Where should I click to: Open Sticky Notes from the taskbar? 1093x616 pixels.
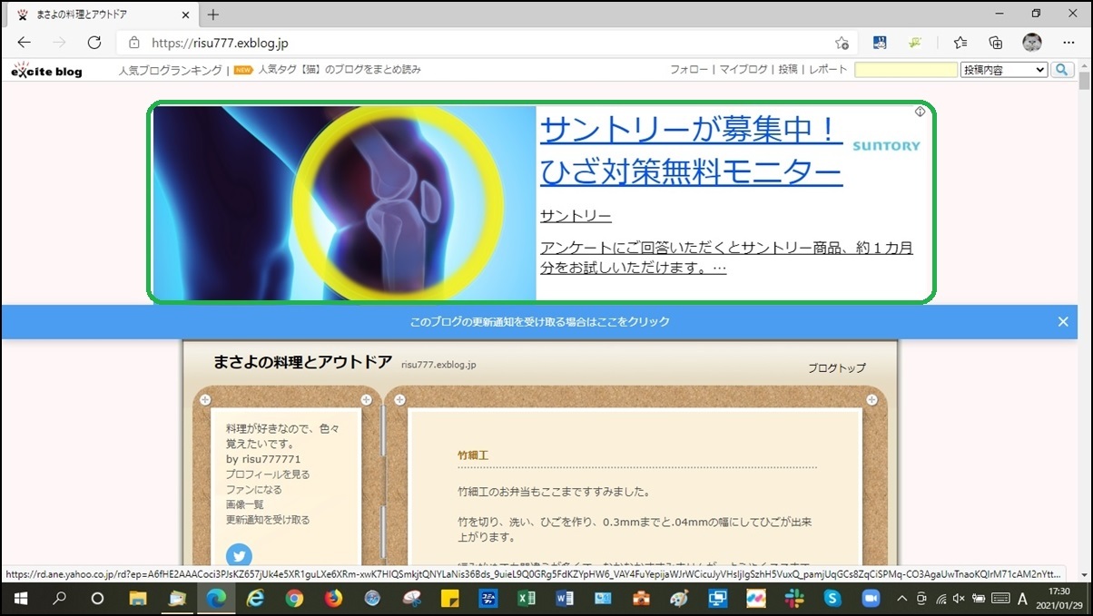pyautogui.click(x=449, y=599)
